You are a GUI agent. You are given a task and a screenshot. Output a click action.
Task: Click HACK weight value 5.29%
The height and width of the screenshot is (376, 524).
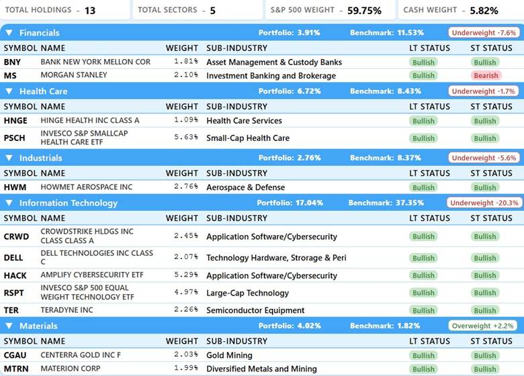(x=186, y=275)
